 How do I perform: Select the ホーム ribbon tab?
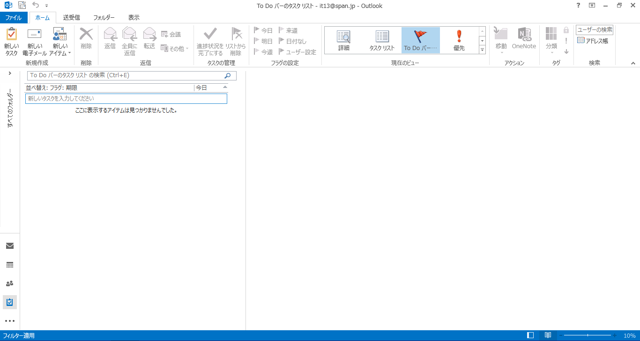(43, 17)
